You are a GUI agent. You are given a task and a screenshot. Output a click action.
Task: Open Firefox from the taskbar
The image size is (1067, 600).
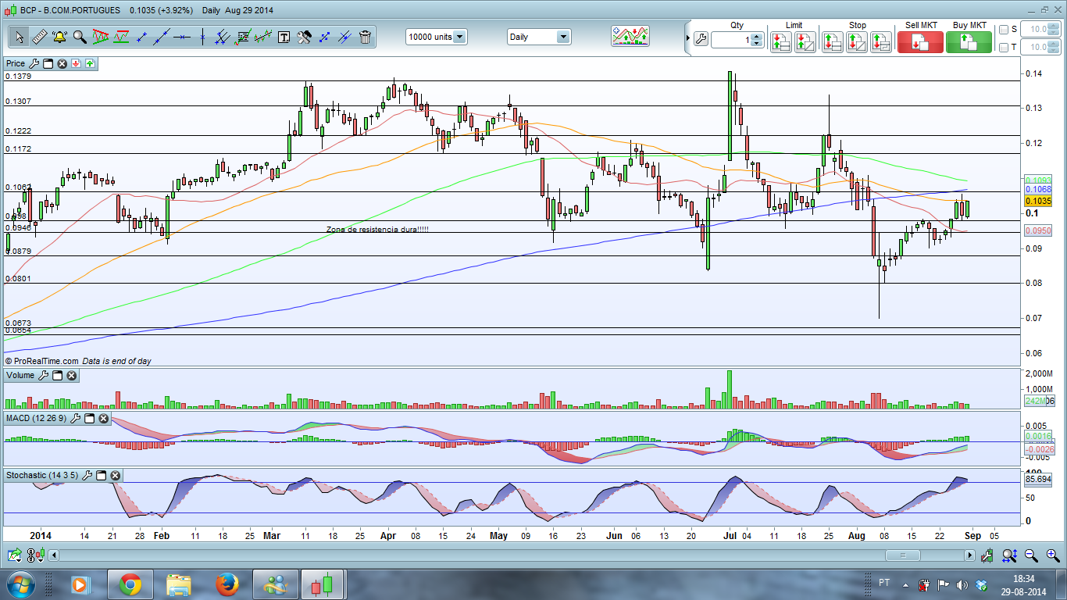click(x=227, y=584)
